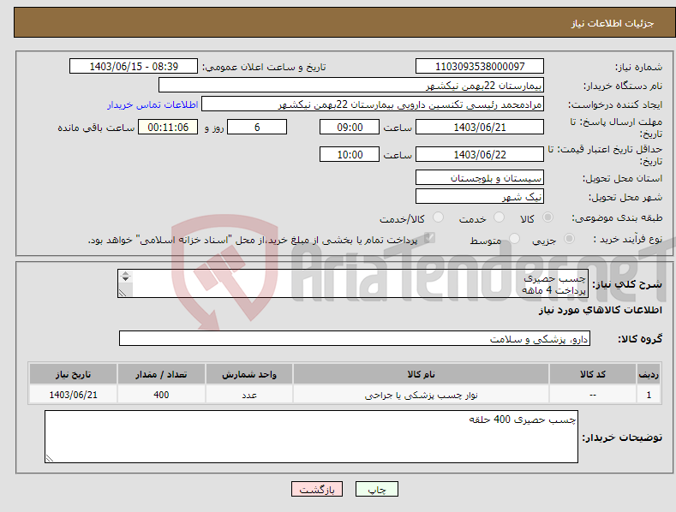Click the بازگشت (back) button
Image resolution: width=676 pixels, height=512 pixels.
pos(317,489)
